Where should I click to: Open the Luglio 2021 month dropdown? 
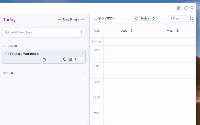pos(104,18)
